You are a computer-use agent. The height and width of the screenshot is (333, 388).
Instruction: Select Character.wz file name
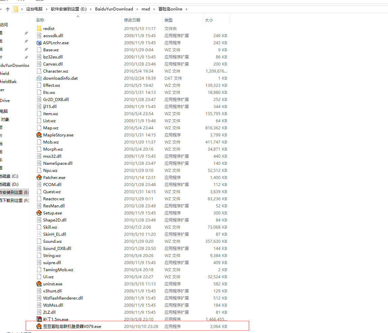coord(55,71)
